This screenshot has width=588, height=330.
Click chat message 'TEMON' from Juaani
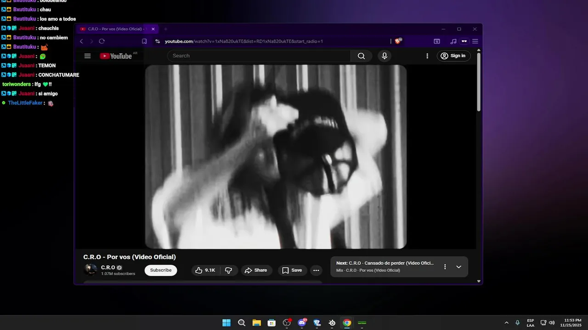[x=47, y=66]
